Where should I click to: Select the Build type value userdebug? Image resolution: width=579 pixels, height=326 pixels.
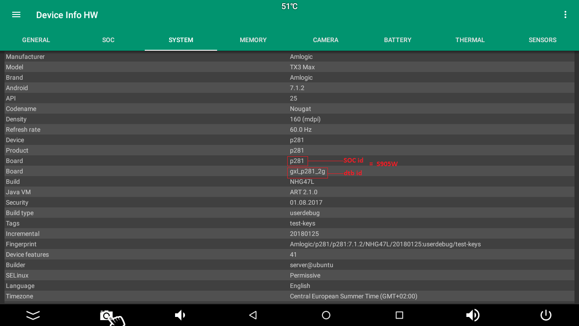[306, 213]
